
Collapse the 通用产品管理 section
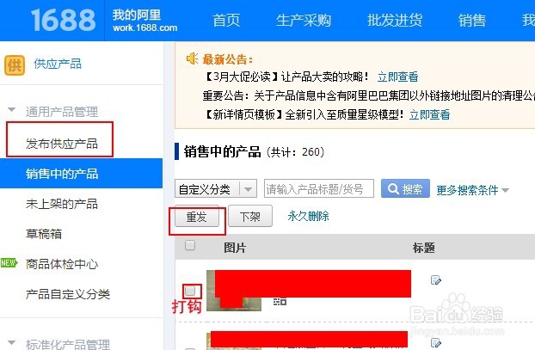pyautogui.click(x=12, y=110)
